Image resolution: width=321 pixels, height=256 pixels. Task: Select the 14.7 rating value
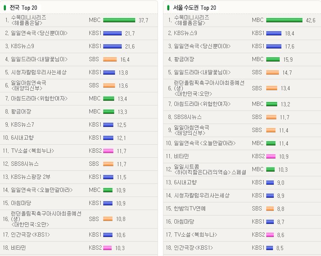coord(287,73)
